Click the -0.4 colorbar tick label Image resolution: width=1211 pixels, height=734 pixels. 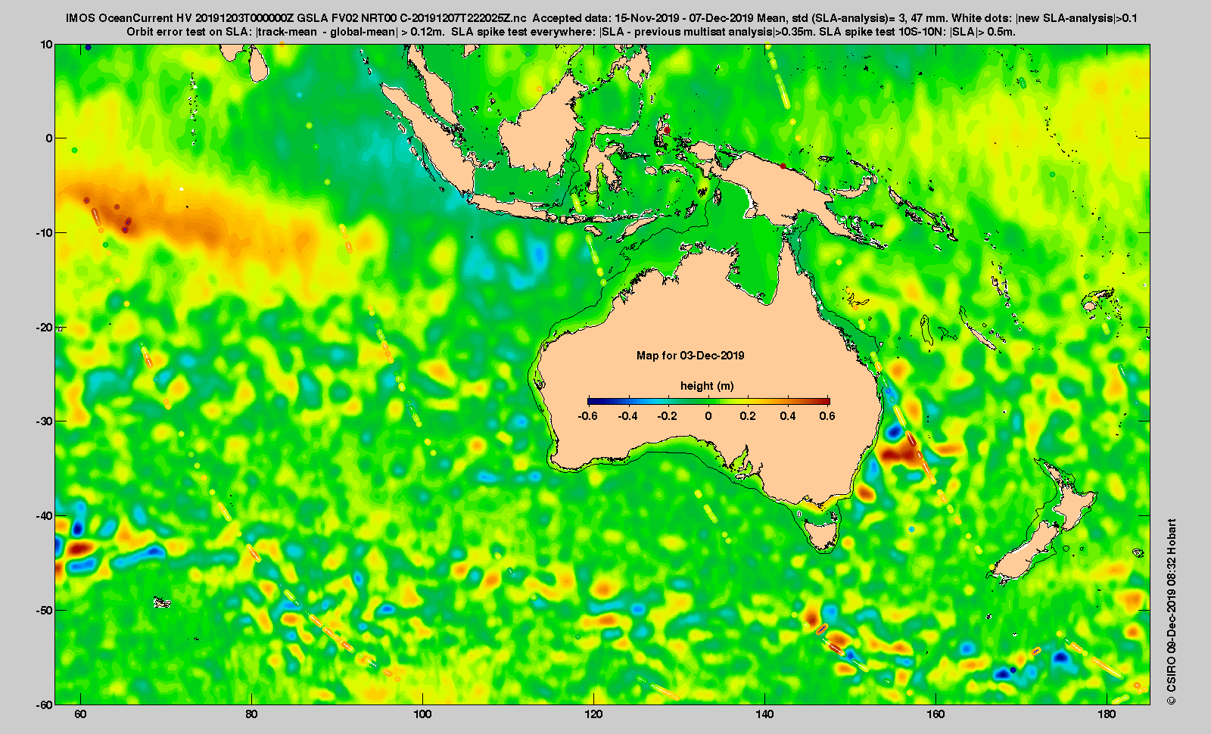click(627, 416)
